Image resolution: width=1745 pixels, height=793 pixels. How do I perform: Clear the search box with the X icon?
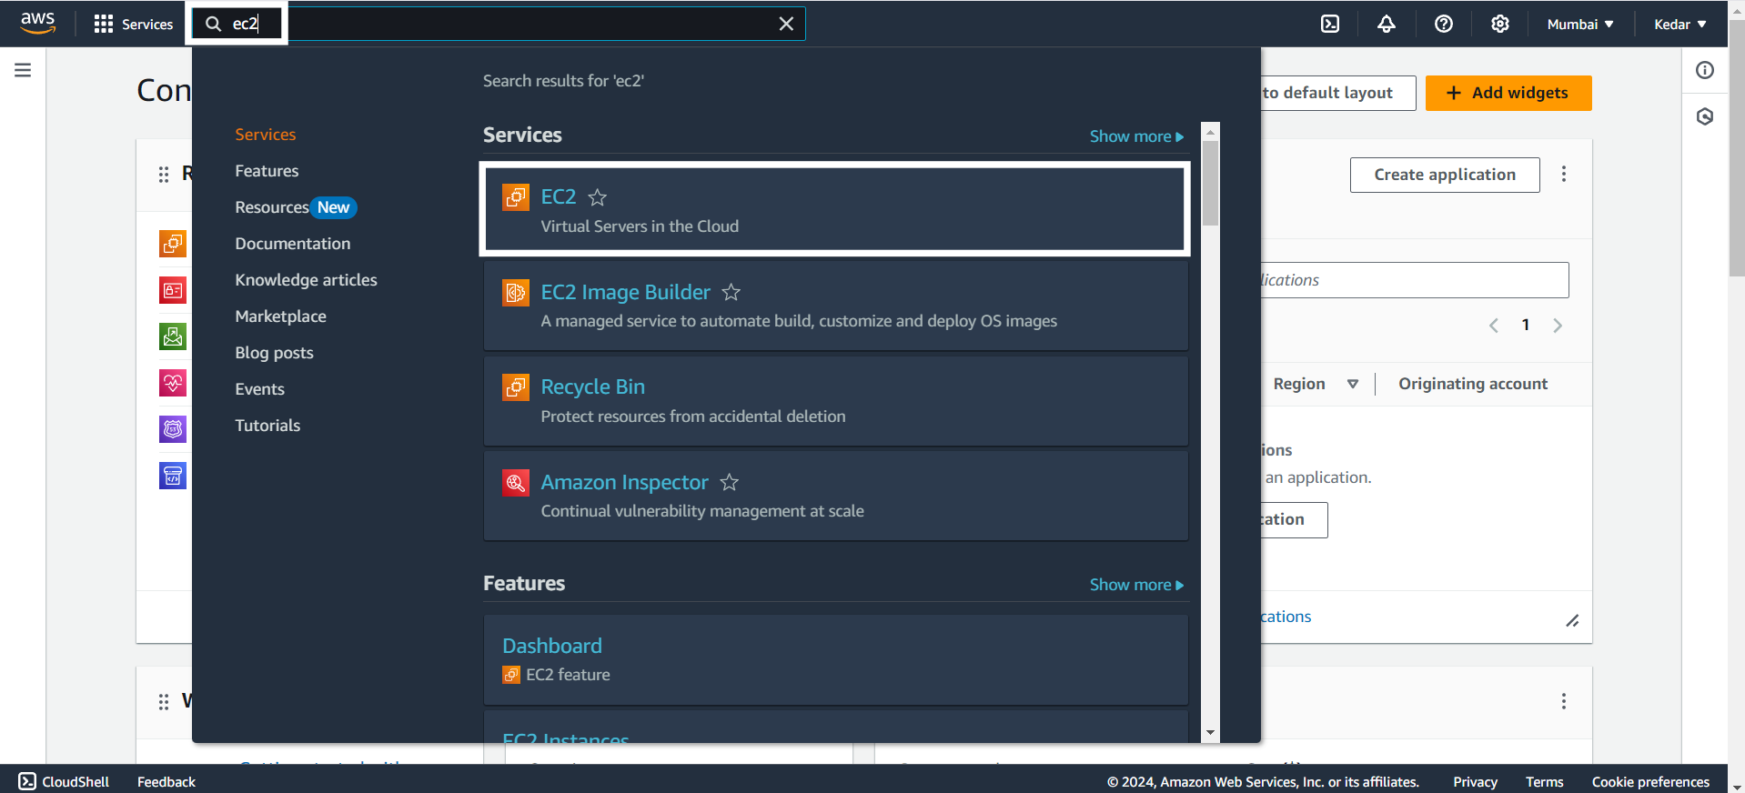click(786, 24)
